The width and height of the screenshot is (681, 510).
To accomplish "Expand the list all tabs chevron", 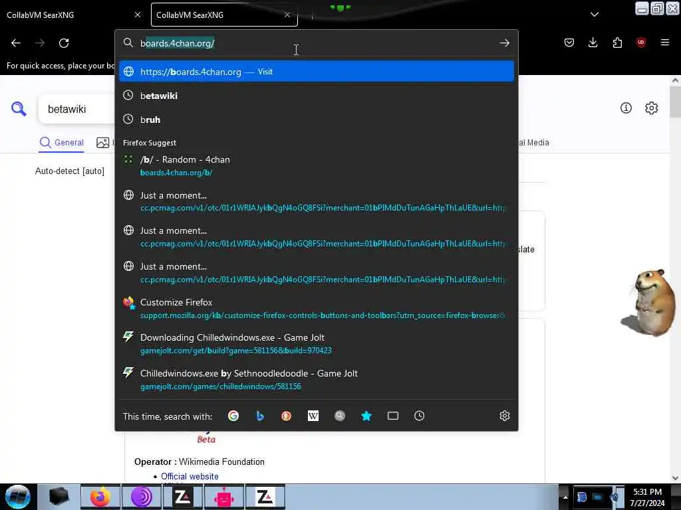I will [x=594, y=15].
